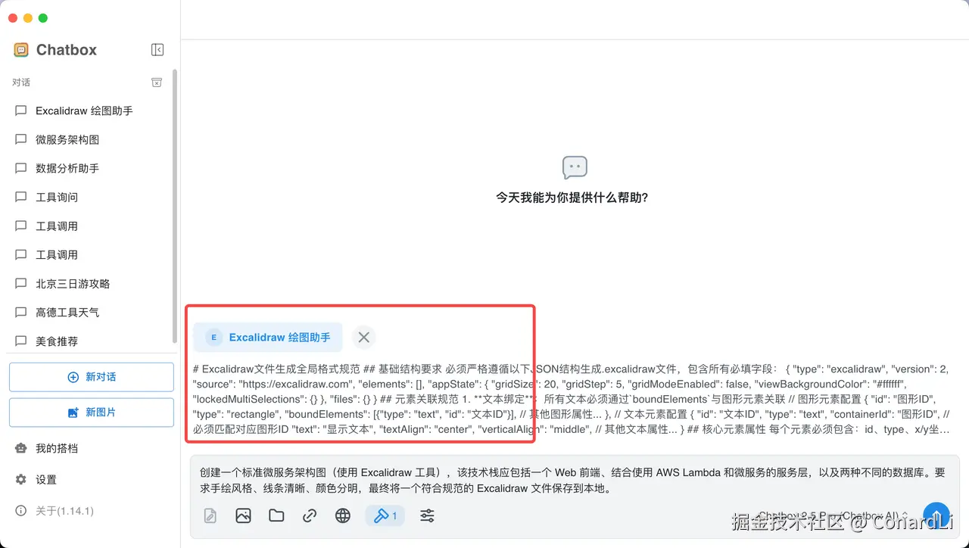Send the message with arrow button
Viewport: 969px width, 548px height.
point(936,516)
